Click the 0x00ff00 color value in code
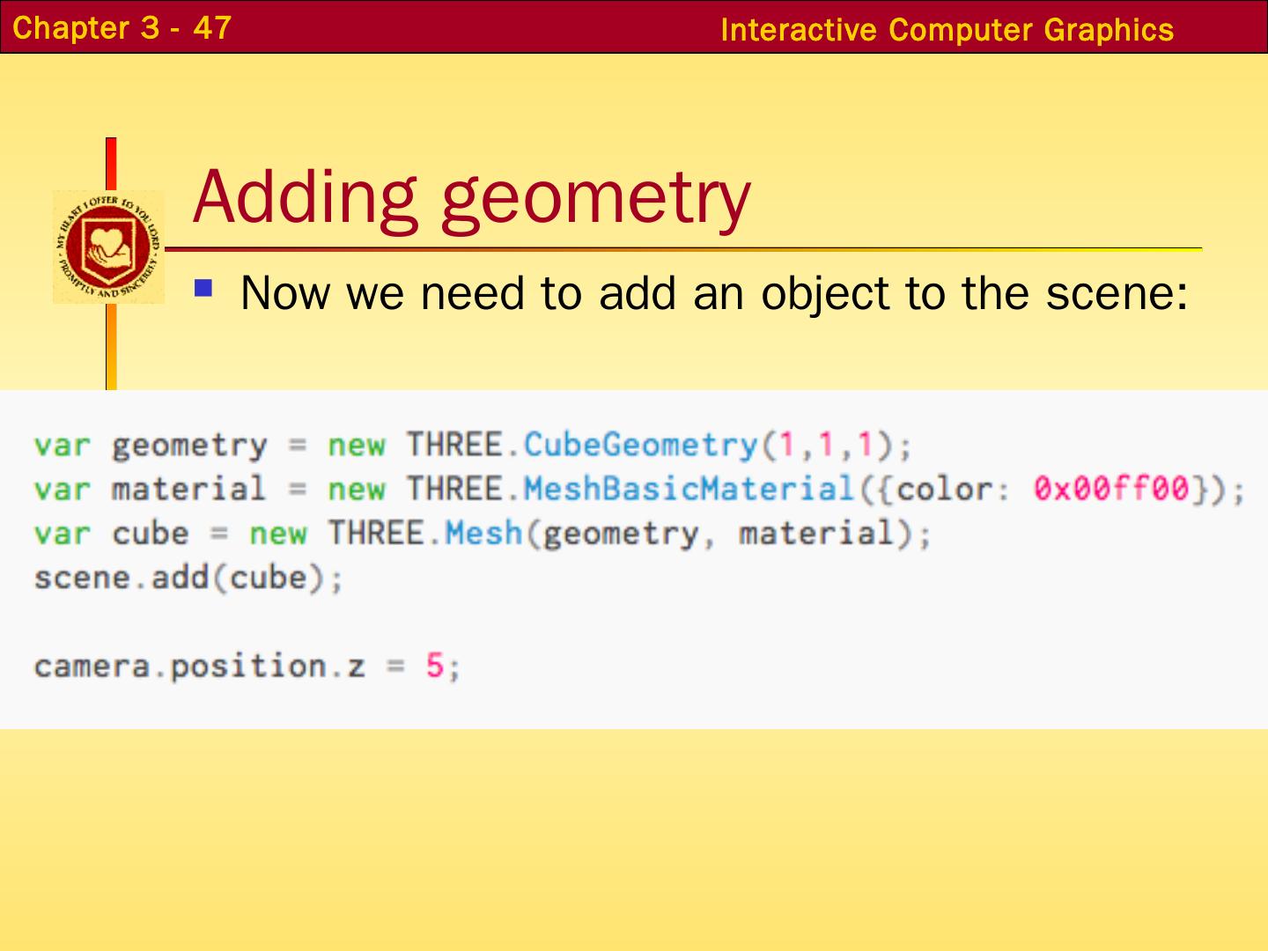The height and width of the screenshot is (951, 1268). pyautogui.click(x=1111, y=488)
